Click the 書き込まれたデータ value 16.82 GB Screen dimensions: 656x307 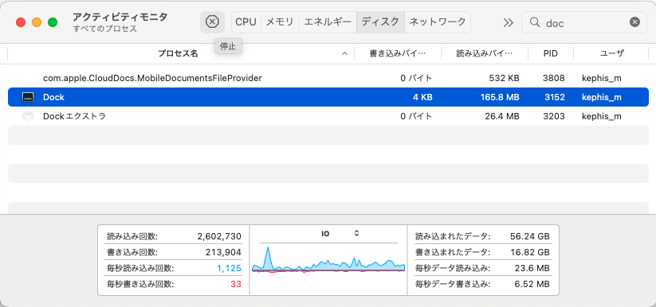[529, 252]
